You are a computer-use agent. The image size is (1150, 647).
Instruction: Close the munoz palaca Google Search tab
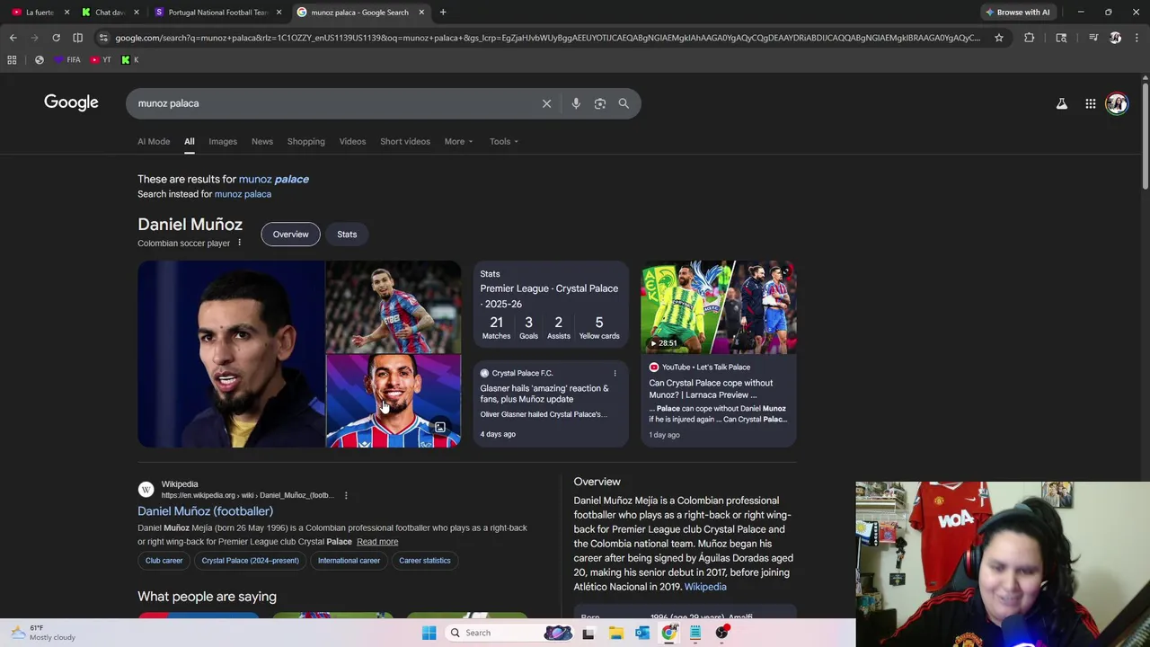(x=421, y=13)
